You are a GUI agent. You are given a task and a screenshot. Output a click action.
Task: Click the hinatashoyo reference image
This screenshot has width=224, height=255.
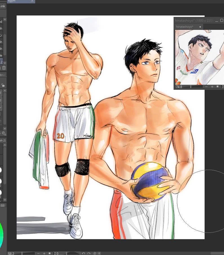[199, 57]
